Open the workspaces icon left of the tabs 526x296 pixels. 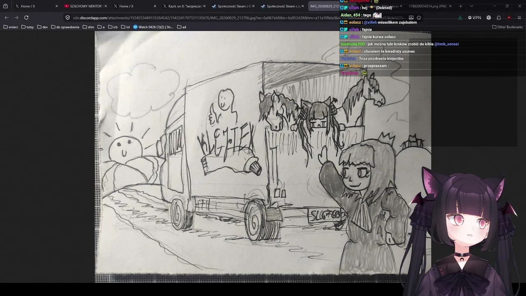[5, 6]
